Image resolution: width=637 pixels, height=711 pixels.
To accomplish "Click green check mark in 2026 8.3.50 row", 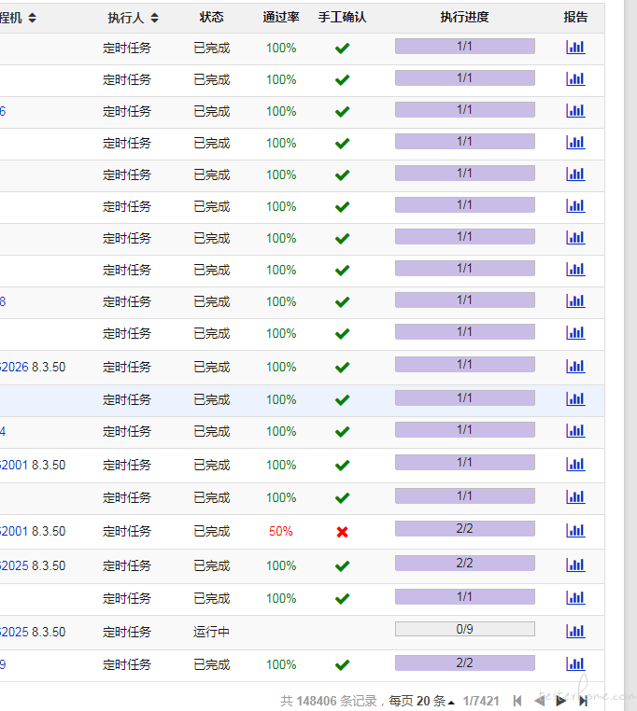I will [x=343, y=368].
